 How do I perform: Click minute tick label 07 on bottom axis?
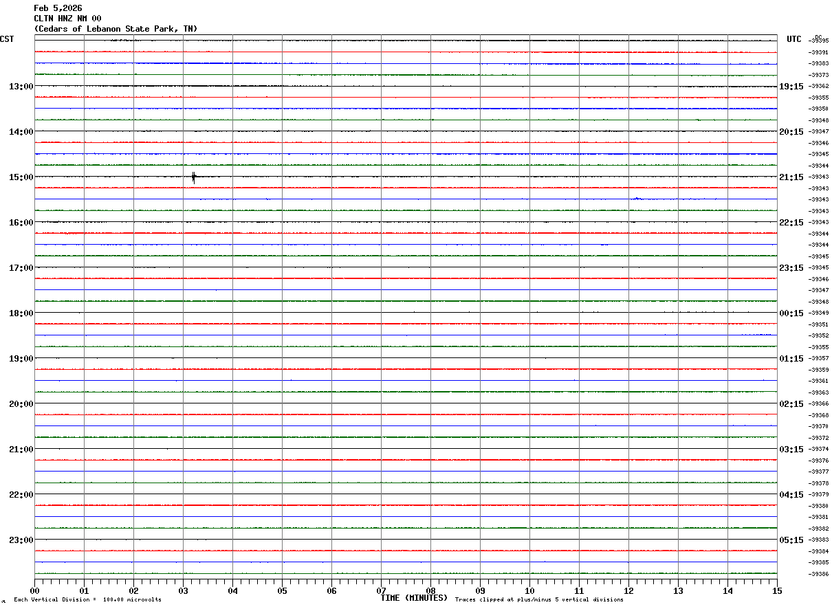tap(381, 590)
